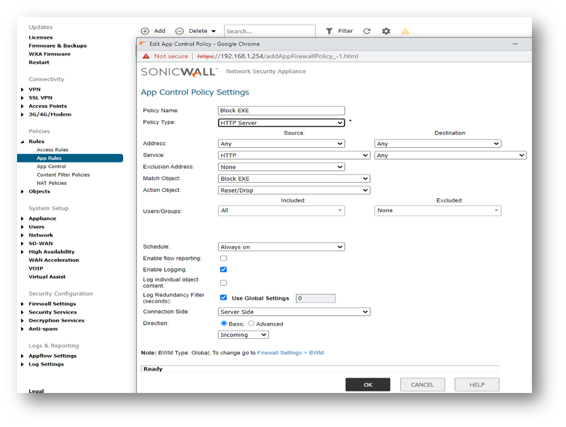Minimize the Edit App Control Policy window
The width and height of the screenshot is (566, 427).
click(515, 44)
